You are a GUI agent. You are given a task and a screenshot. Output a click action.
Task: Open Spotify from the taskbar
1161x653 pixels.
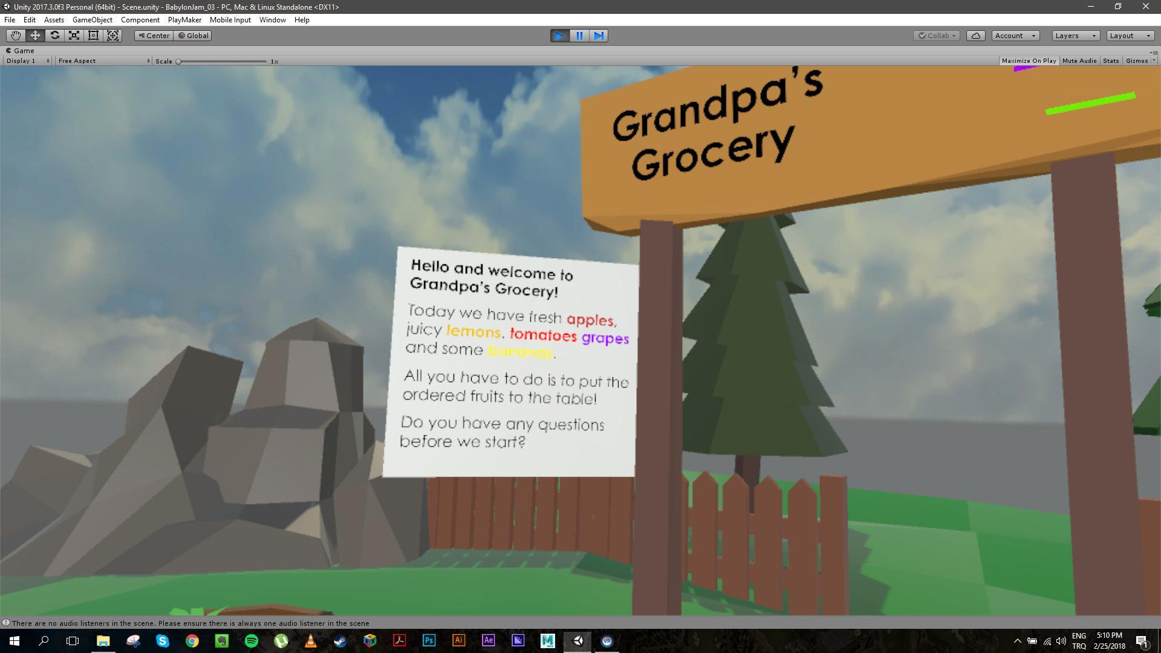click(252, 641)
